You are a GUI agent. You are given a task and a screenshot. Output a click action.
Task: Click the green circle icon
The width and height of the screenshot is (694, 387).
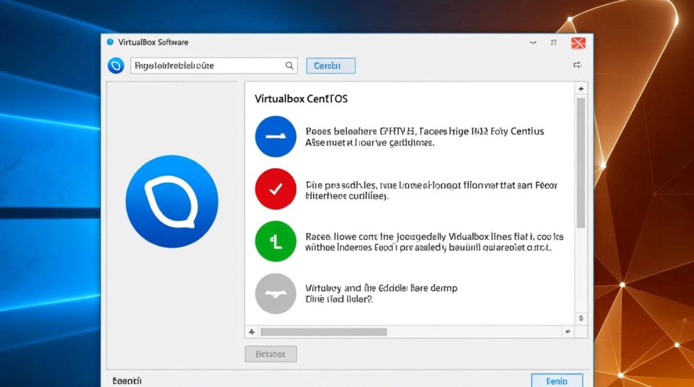[x=276, y=241]
